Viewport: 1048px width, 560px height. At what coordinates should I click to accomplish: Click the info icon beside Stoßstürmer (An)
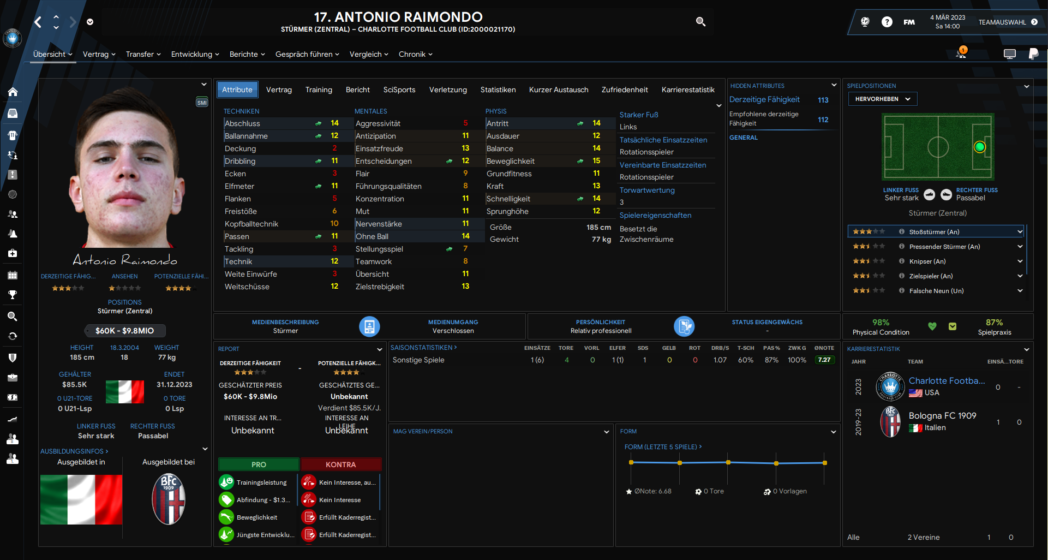pyautogui.click(x=902, y=232)
